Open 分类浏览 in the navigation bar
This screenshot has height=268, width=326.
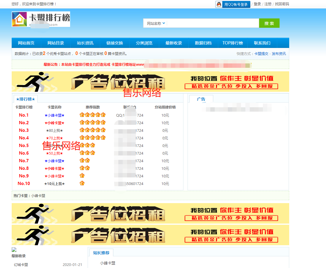[144, 43]
